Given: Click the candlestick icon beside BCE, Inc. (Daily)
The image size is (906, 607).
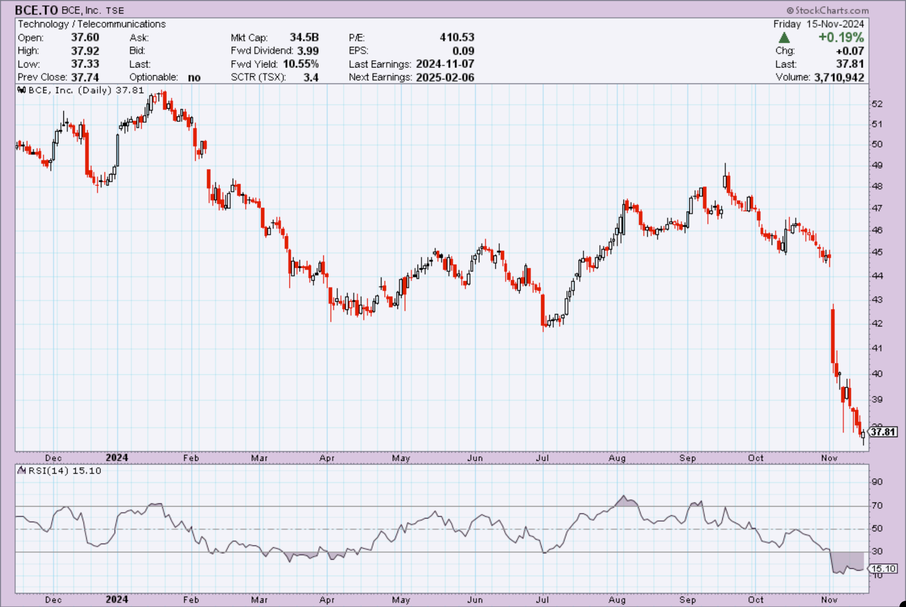Looking at the screenshot, I should (22, 90).
